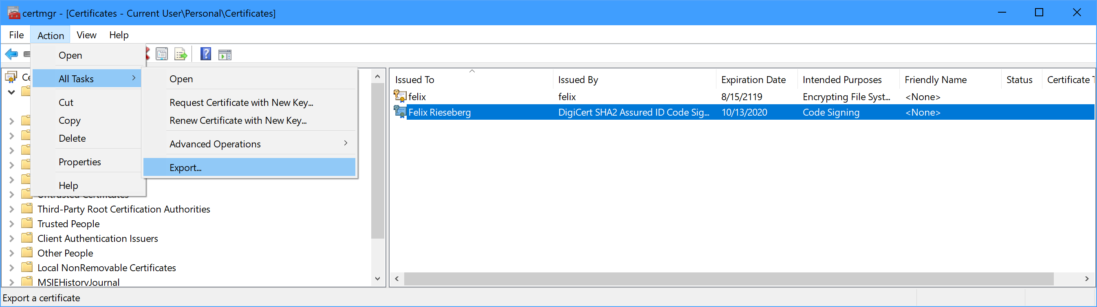Click the Export List toolbar icon
The image size is (1097, 307).
[x=181, y=55]
